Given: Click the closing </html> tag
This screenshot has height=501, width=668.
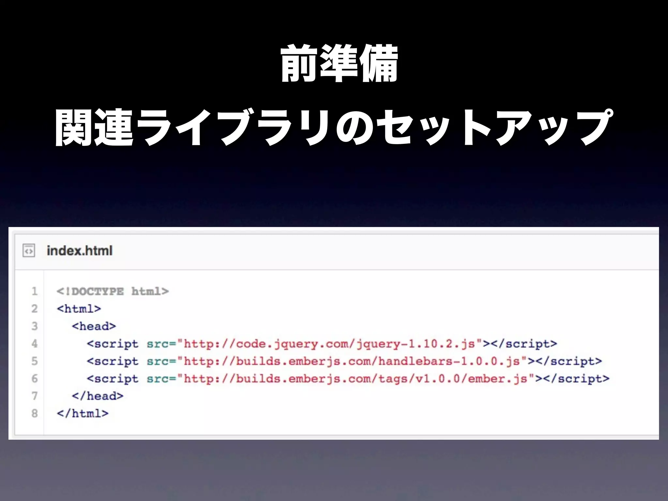Looking at the screenshot, I should [83, 414].
